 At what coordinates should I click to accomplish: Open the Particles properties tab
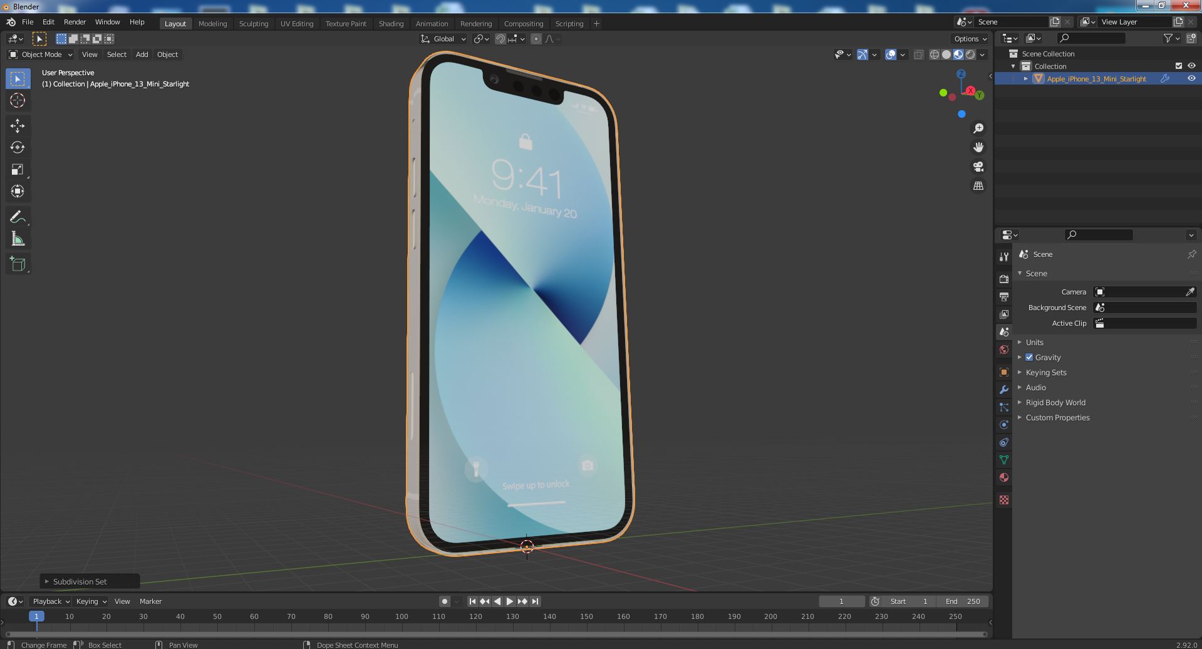(1004, 407)
